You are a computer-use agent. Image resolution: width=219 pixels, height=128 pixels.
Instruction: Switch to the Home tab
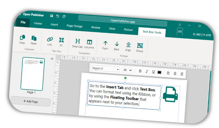[x=38, y=23]
